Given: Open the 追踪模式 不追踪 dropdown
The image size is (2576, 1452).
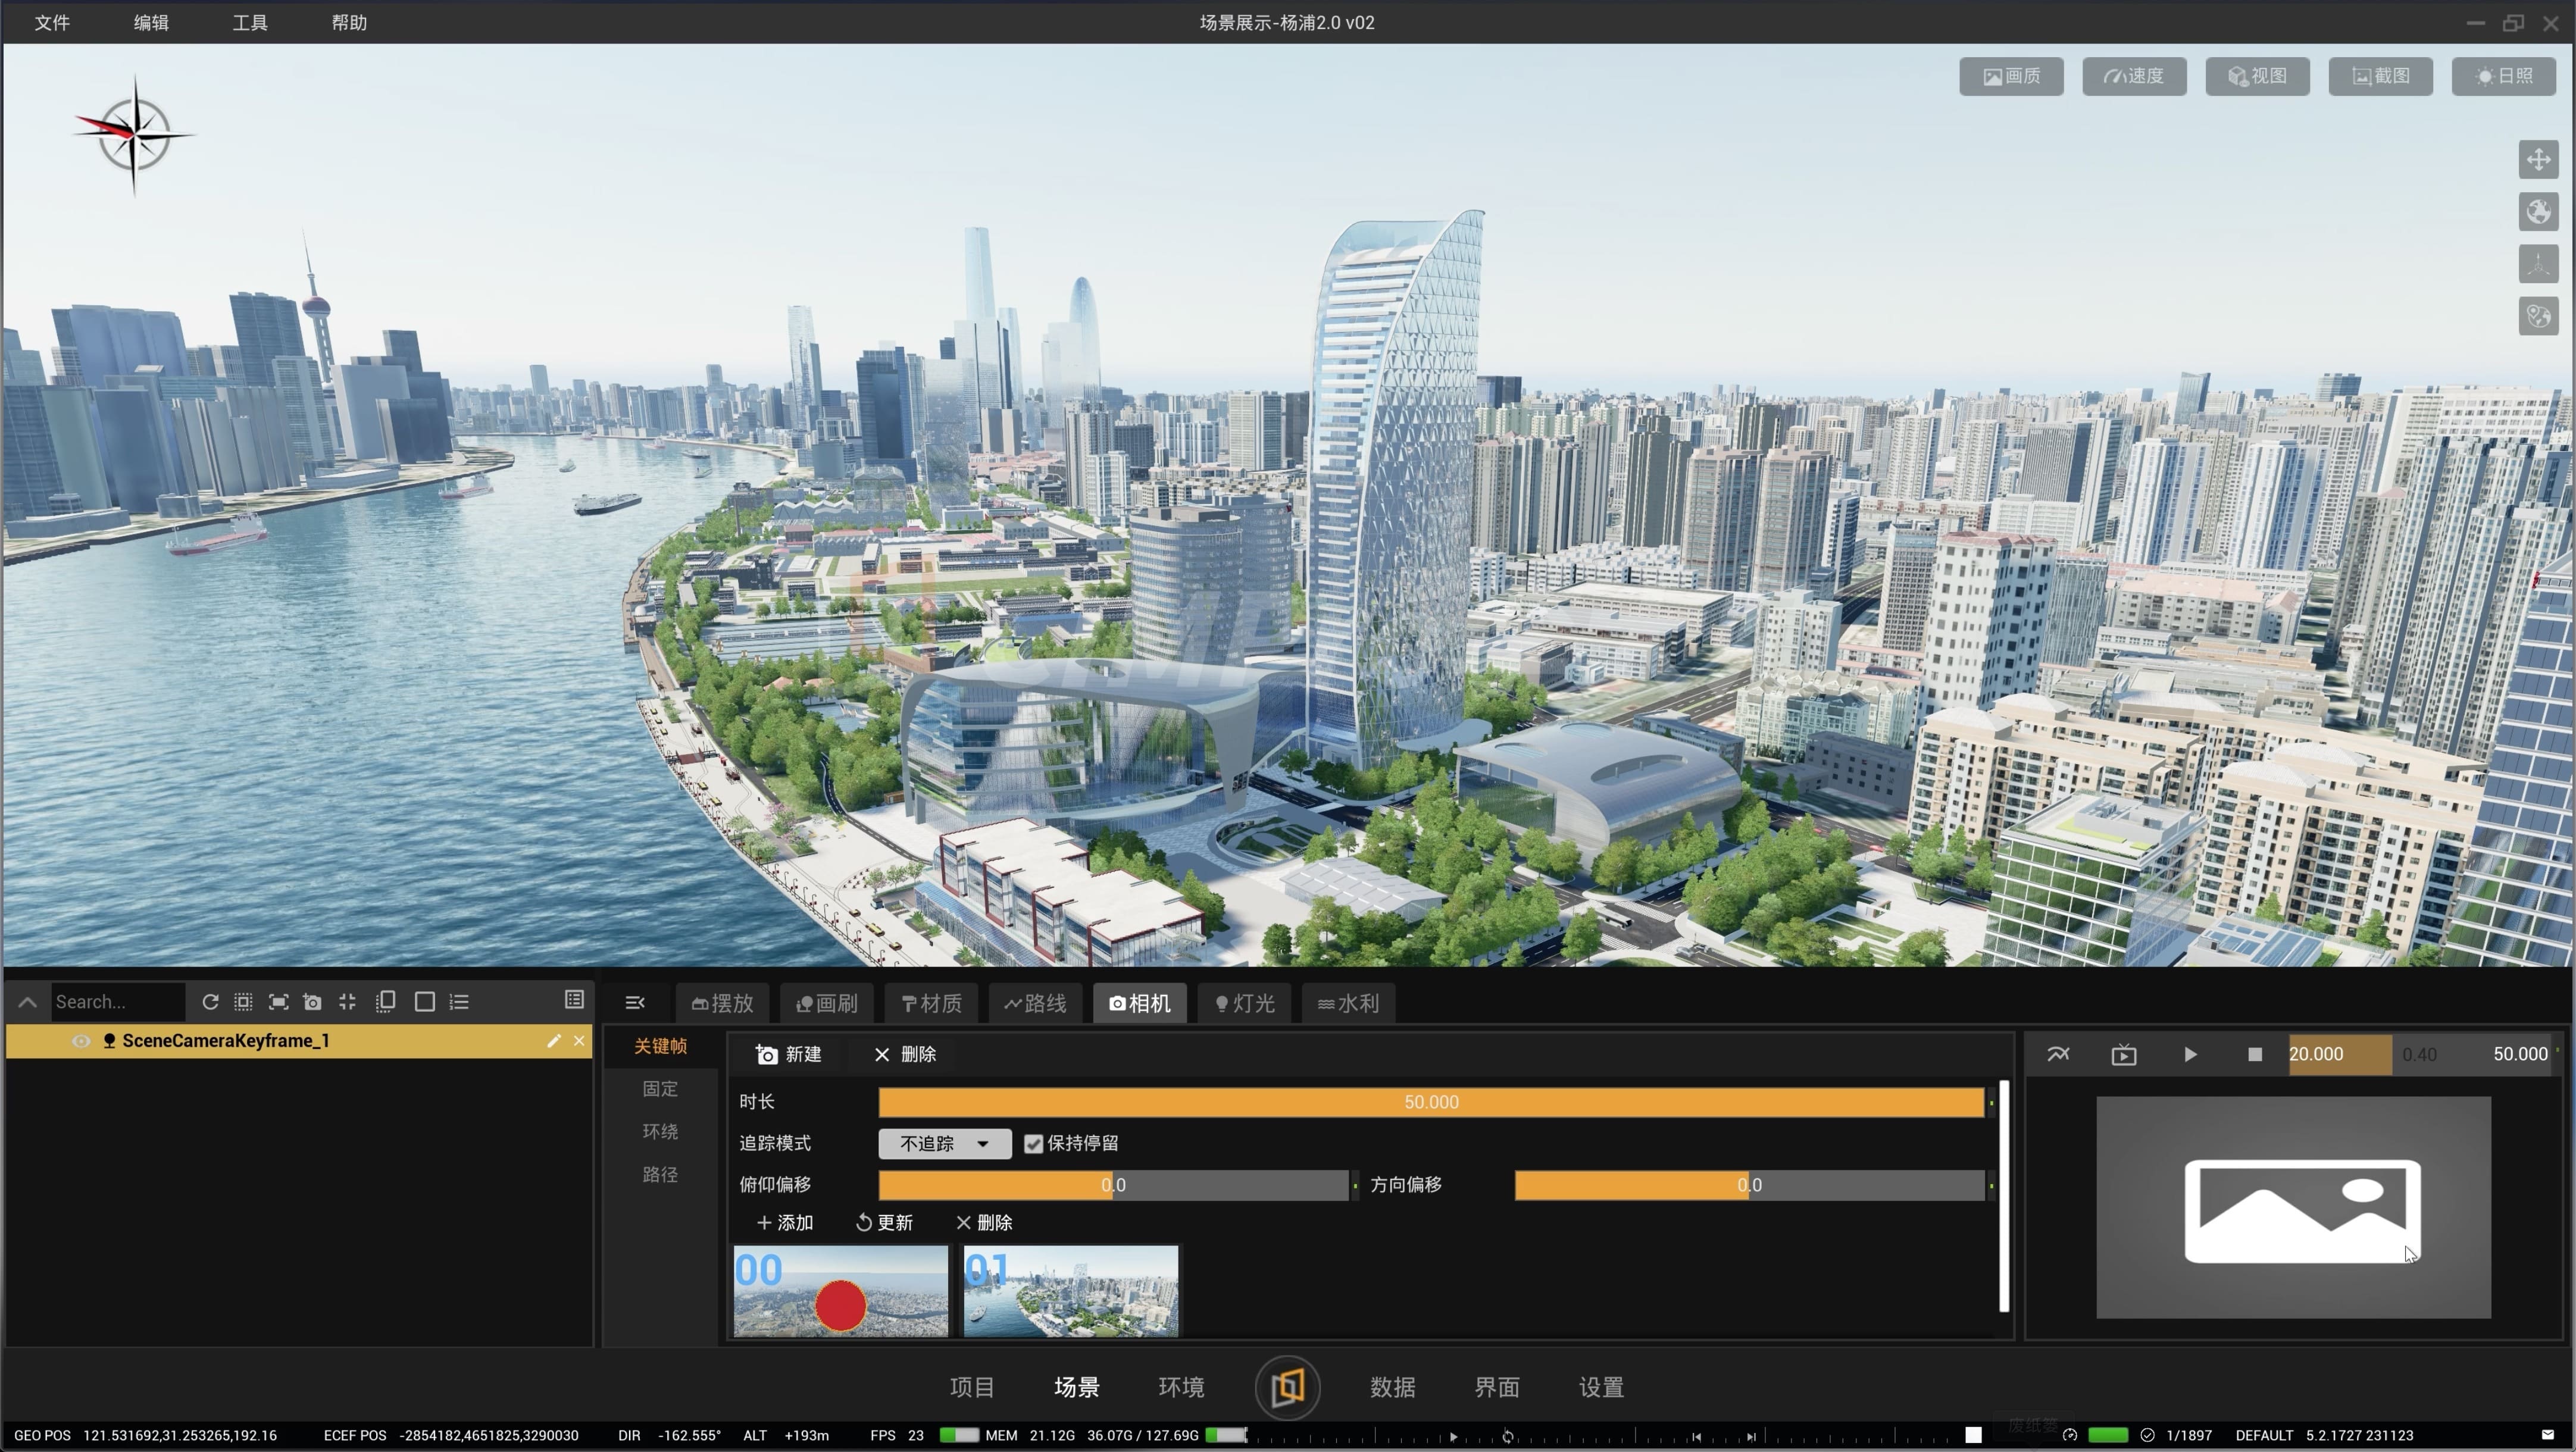Looking at the screenshot, I should tap(944, 1144).
